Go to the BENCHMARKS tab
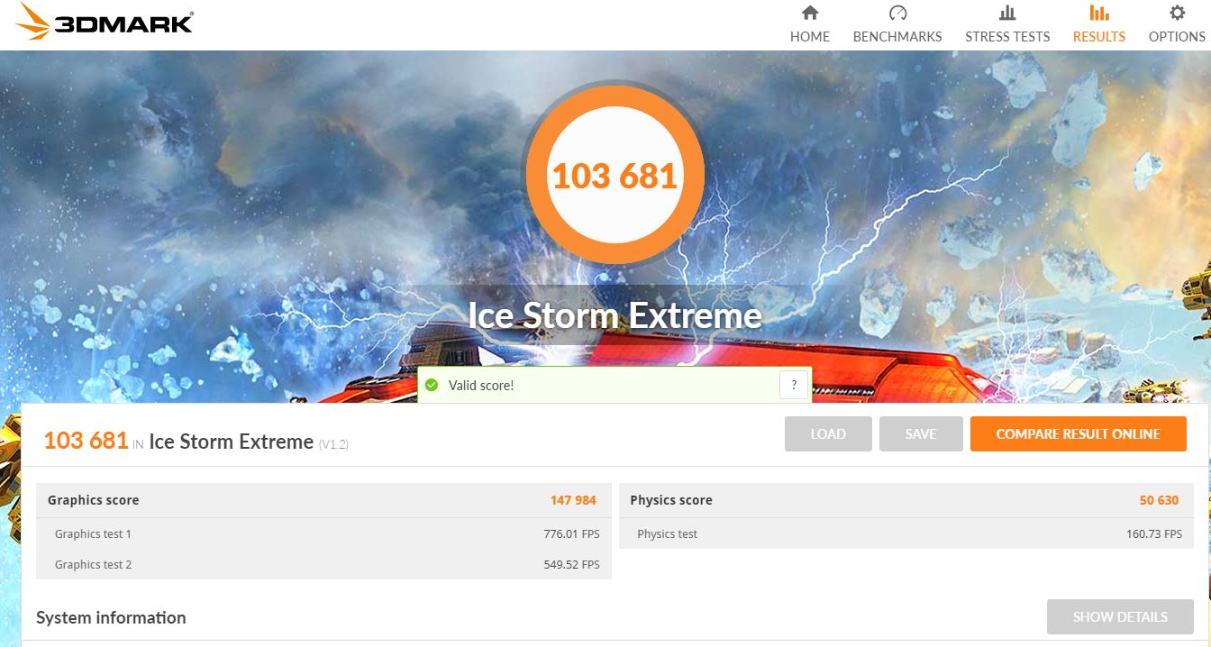This screenshot has width=1211, height=647. tap(897, 24)
